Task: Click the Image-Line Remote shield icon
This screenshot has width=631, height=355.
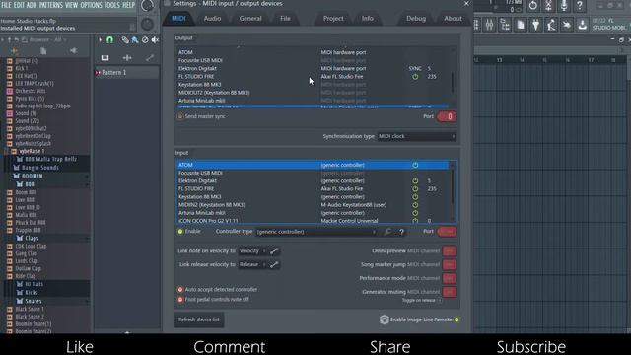Action: pos(384,319)
